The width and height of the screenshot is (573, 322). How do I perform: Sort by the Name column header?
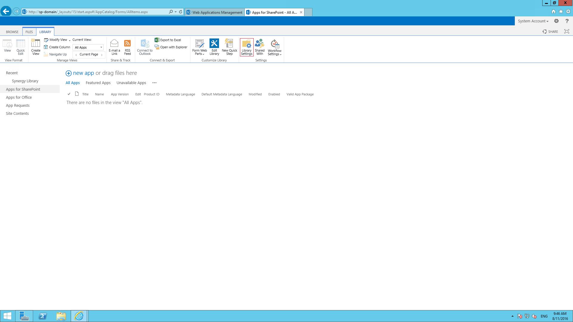(99, 94)
